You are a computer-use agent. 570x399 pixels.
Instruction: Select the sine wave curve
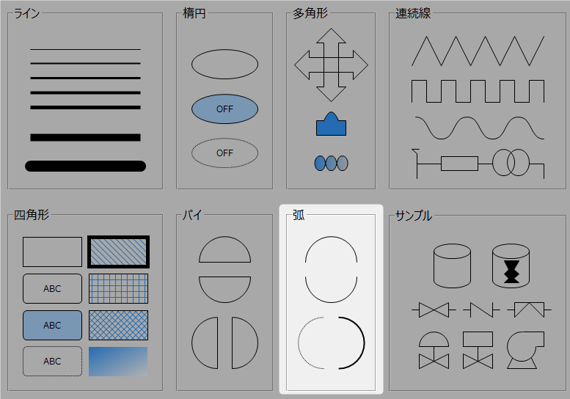tap(478, 128)
